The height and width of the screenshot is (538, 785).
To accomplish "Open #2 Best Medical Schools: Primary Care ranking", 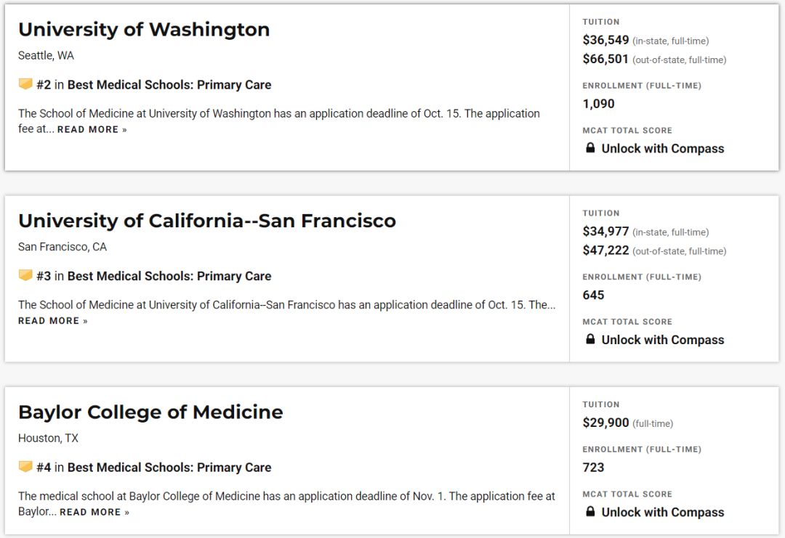I will 169,85.
